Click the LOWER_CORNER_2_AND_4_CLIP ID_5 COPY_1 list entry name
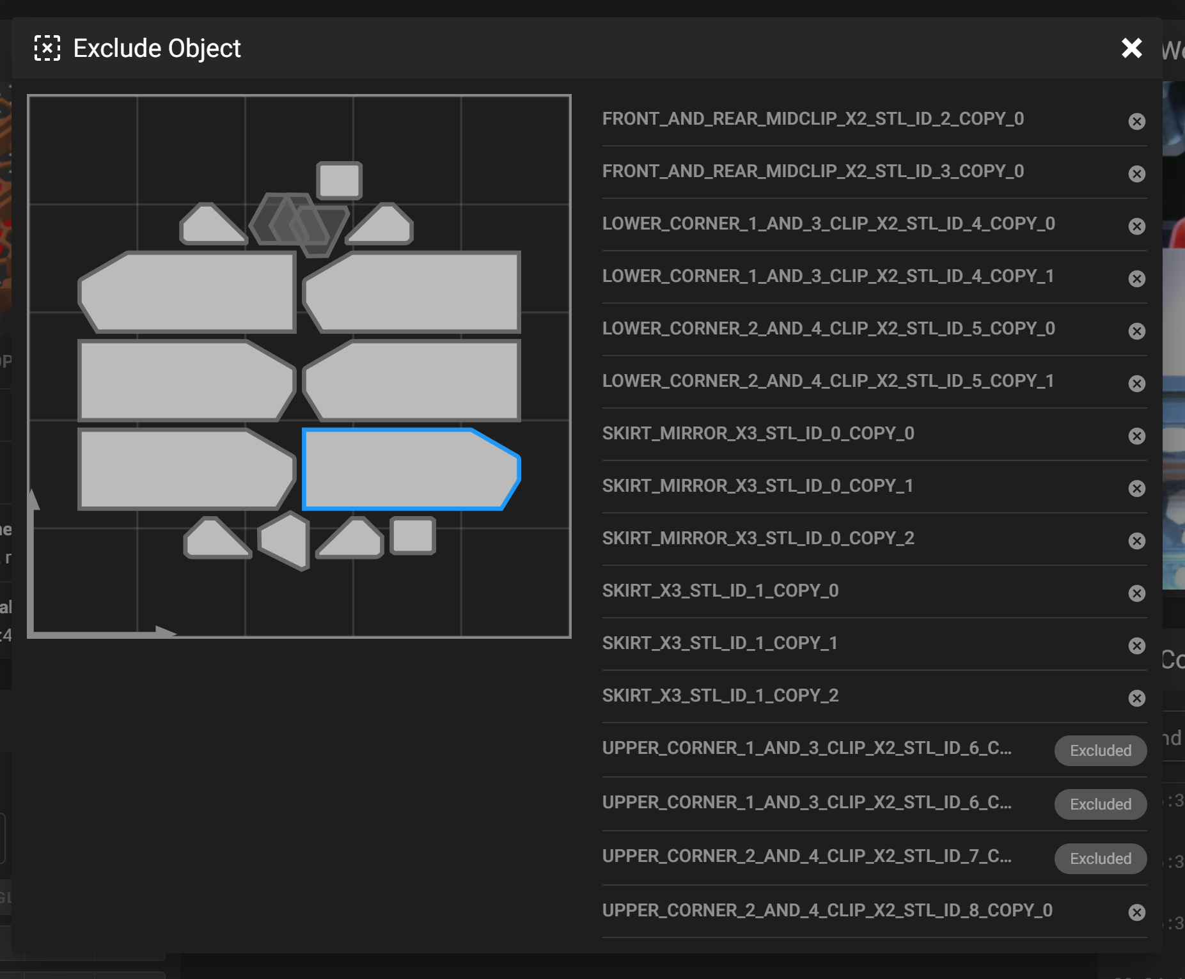 828,381
